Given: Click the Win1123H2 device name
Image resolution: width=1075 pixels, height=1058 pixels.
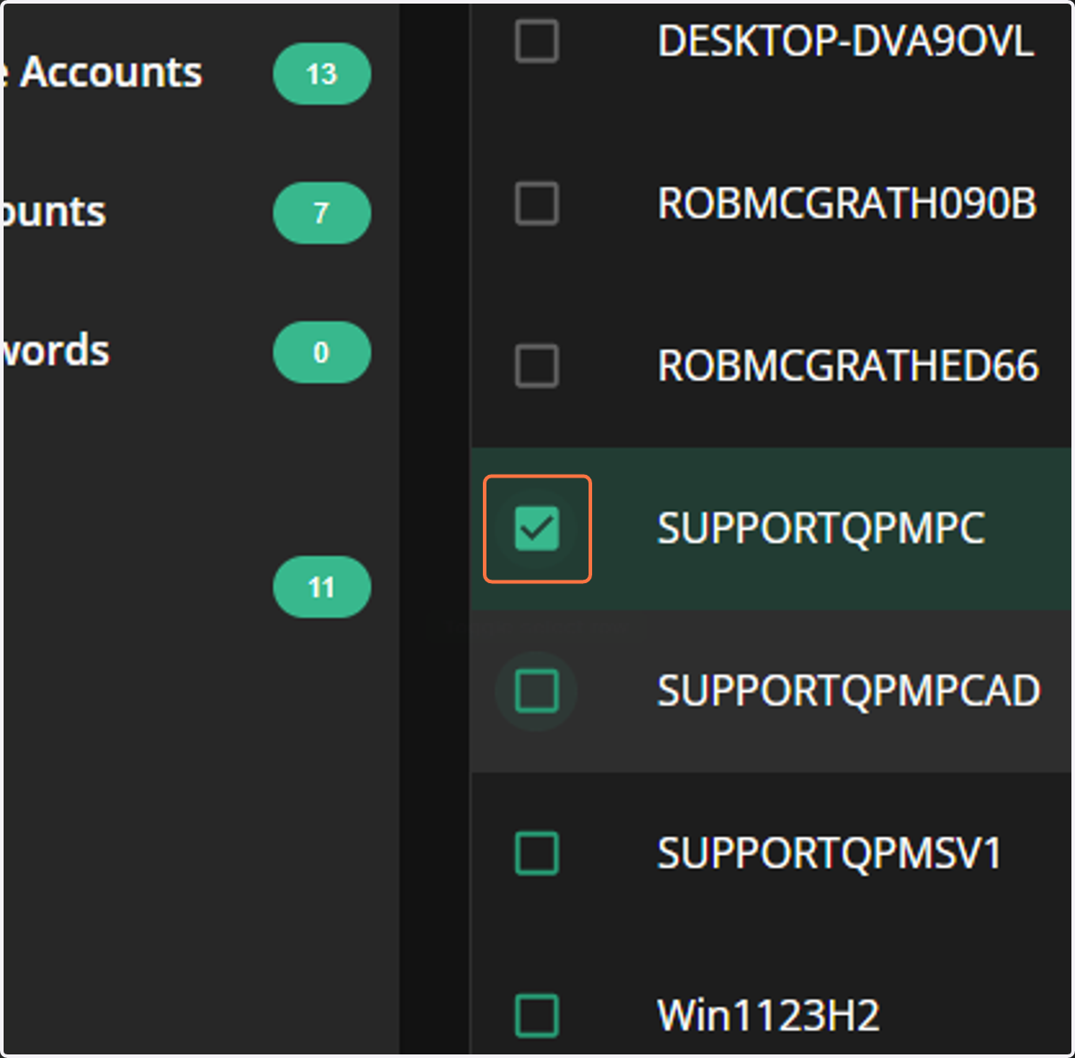Looking at the screenshot, I should tap(769, 1015).
